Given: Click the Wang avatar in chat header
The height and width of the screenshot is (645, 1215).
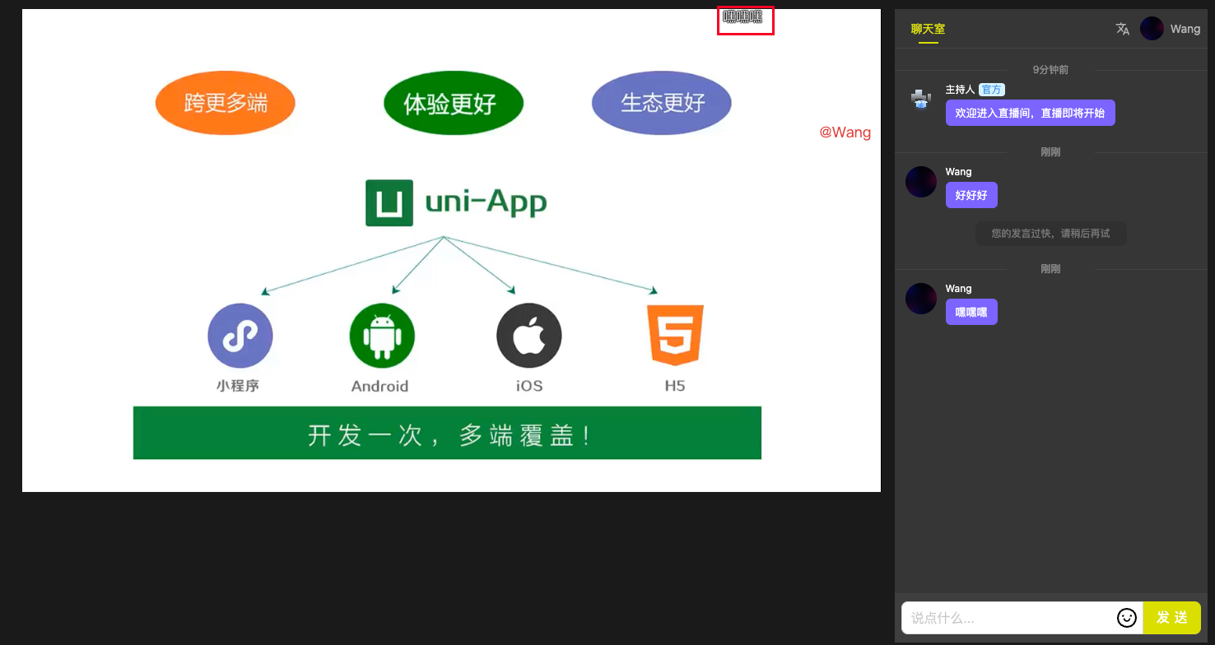Looking at the screenshot, I should (x=1152, y=29).
